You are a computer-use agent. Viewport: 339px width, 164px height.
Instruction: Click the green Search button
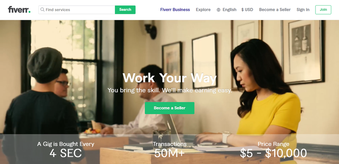(x=125, y=10)
